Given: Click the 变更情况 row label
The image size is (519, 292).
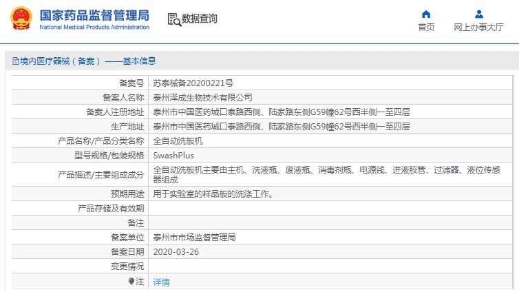Looking at the screenshot, I should tap(127, 267).
